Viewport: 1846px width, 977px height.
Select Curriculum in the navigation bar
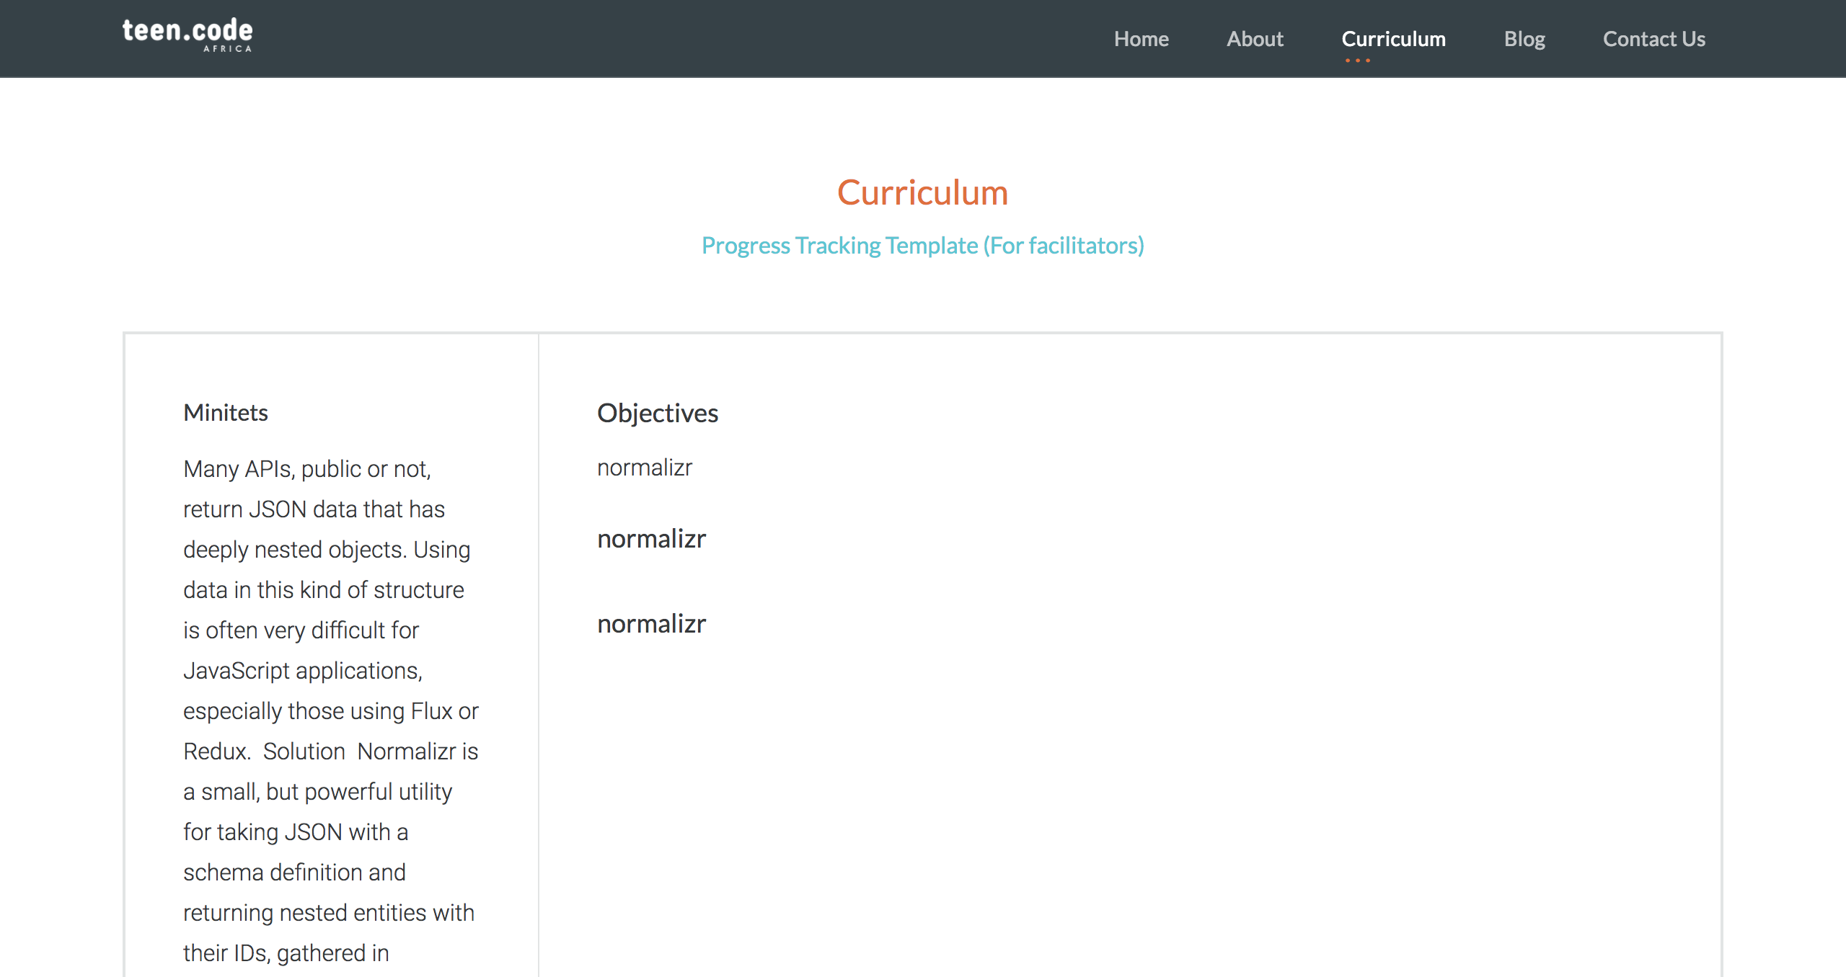coord(1393,39)
